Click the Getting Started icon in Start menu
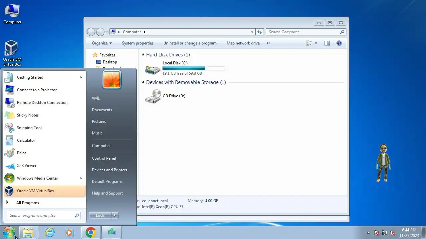The height and width of the screenshot is (239, 426). (x=9, y=77)
